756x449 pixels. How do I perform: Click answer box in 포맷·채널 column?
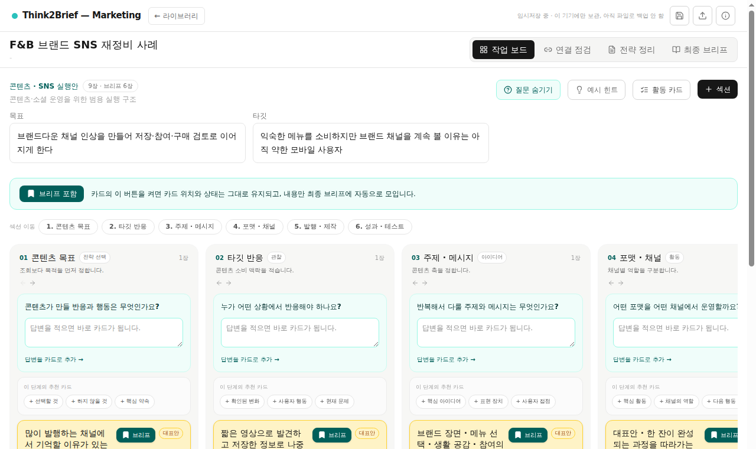675,333
